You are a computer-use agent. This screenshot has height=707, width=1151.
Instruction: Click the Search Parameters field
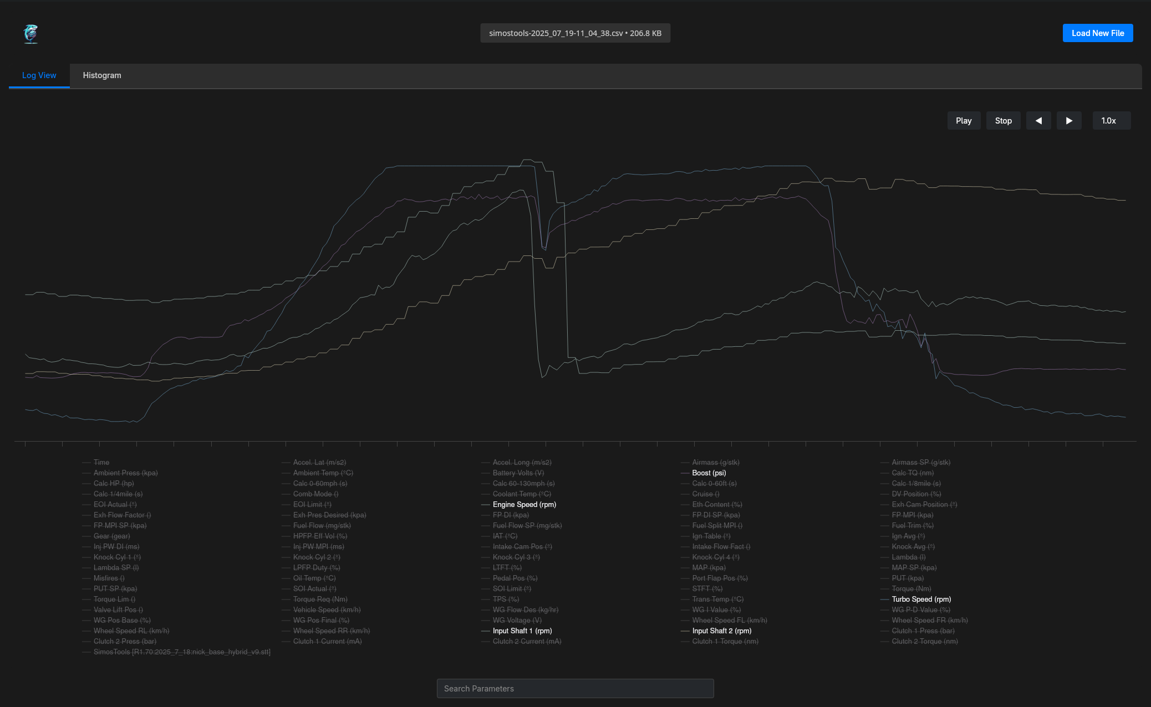click(x=575, y=688)
